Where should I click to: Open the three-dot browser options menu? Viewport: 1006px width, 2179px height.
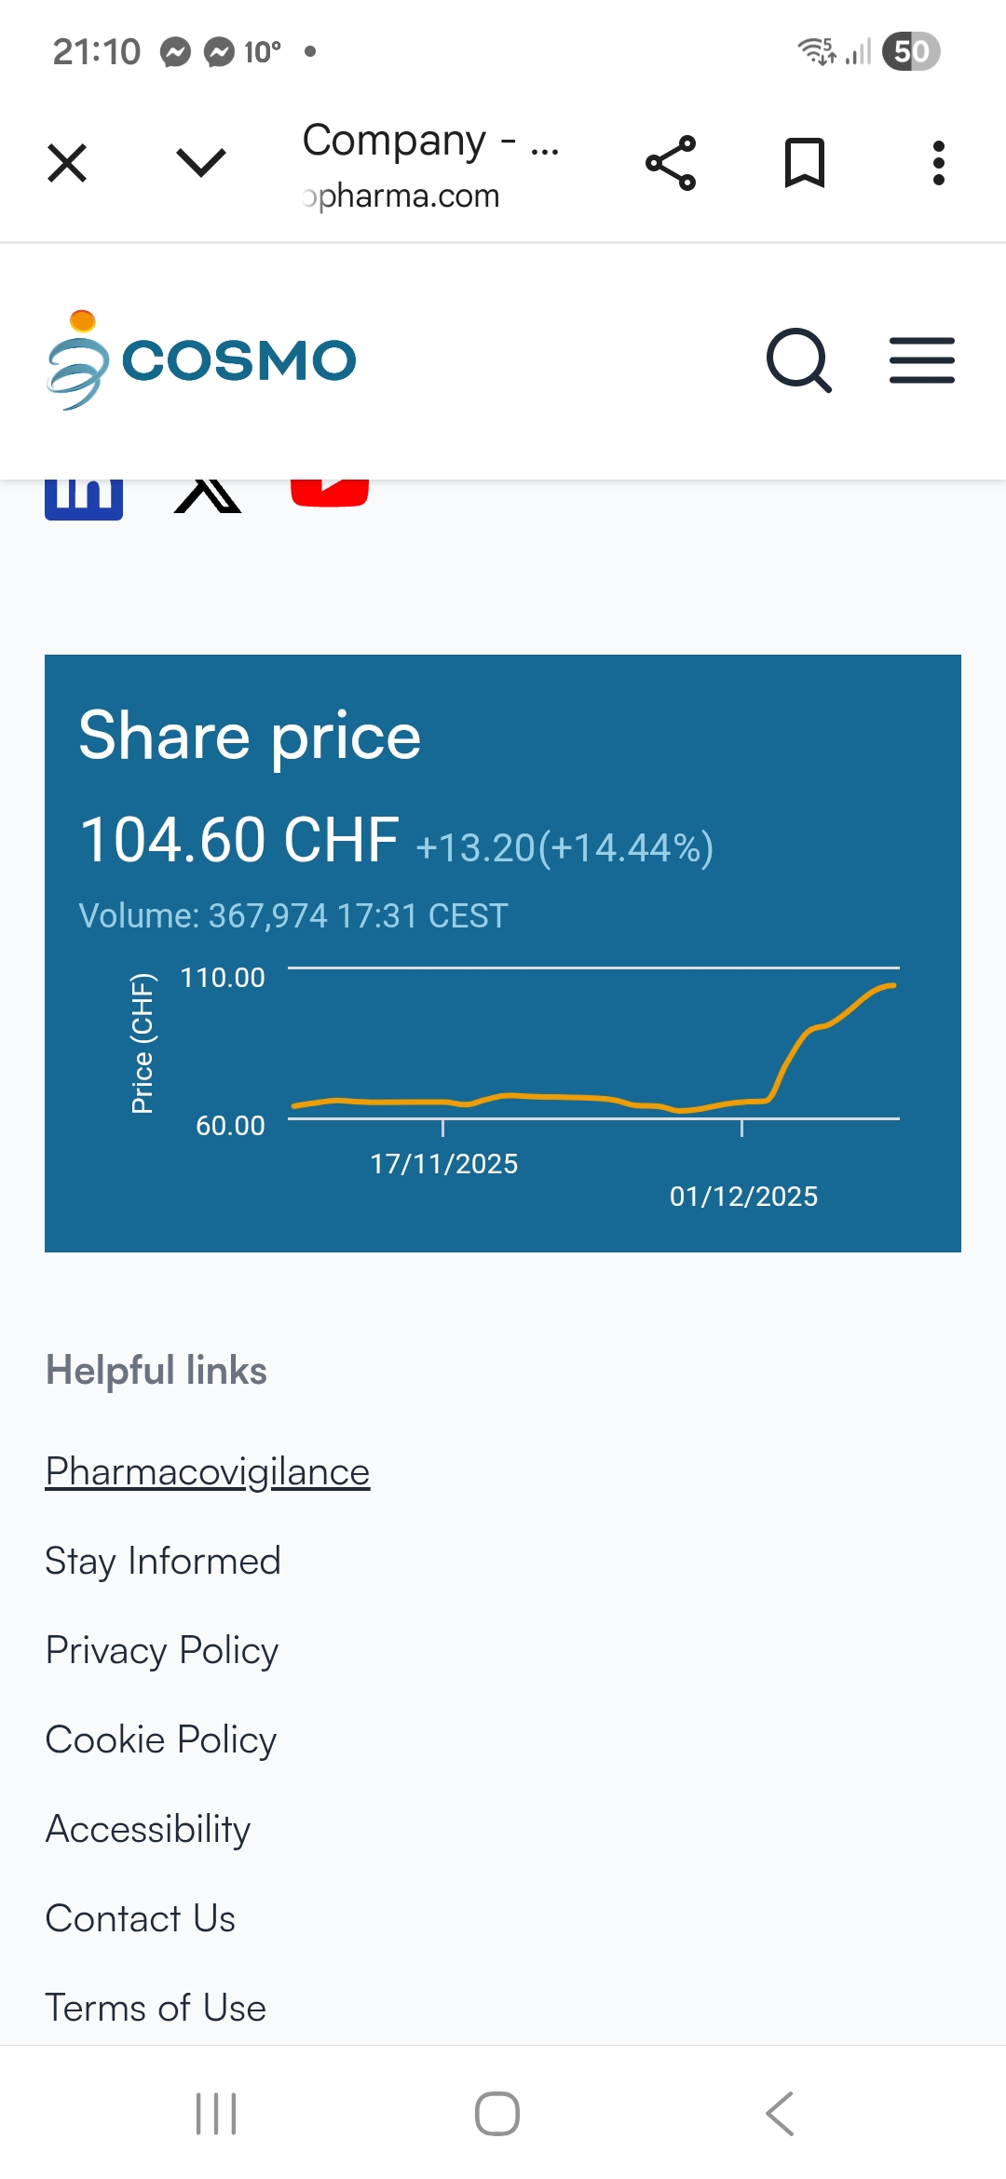click(x=939, y=163)
